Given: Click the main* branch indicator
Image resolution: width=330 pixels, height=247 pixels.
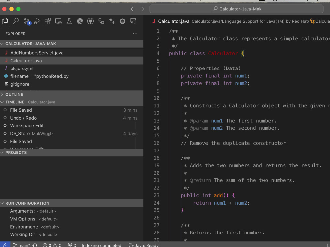Looking at the screenshot, I should coord(21,245).
